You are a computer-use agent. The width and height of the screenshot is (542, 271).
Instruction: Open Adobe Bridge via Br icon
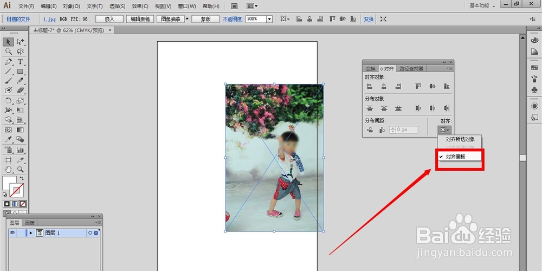pyautogui.click(x=235, y=6)
